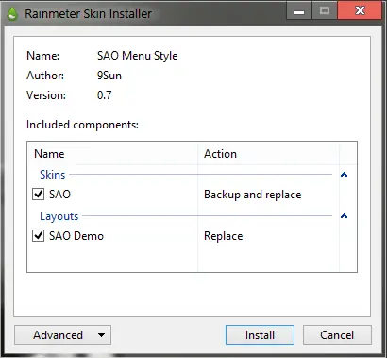
Task: Click the Install button
Action: [260, 335]
